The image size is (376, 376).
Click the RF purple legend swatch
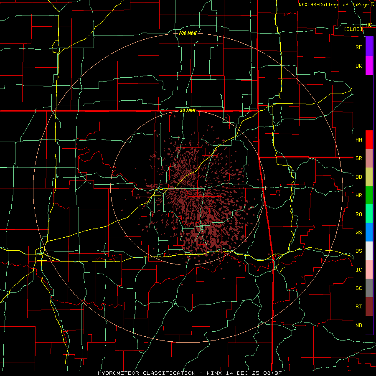click(x=369, y=47)
